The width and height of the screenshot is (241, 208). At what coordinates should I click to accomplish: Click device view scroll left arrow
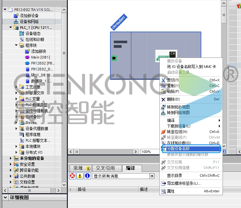(71, 152)
